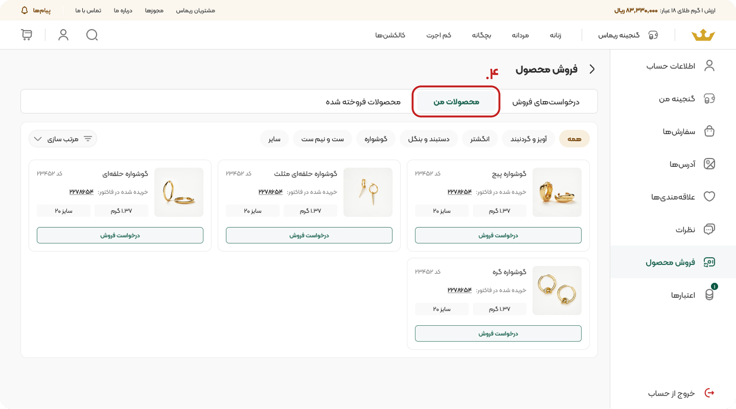Click the گوشواره گره product title

[x=509, y=272]
